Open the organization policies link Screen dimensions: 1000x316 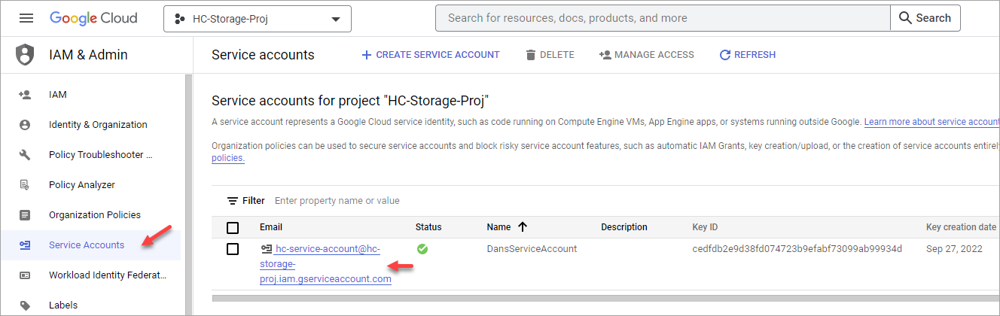(x=228, y=158)
